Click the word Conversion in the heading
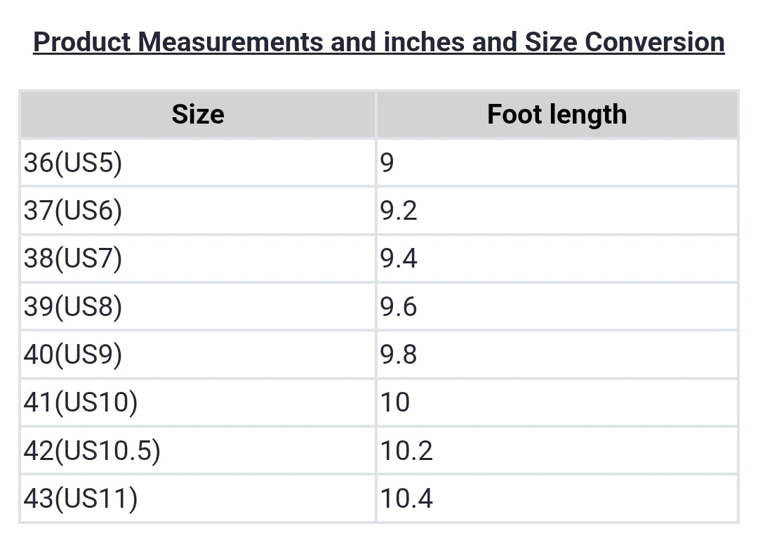 [x=654, y=42]
